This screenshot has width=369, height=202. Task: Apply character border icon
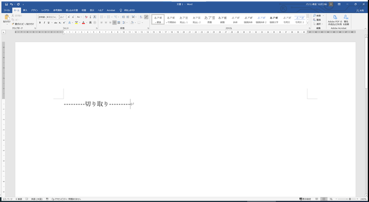[95, 17]
